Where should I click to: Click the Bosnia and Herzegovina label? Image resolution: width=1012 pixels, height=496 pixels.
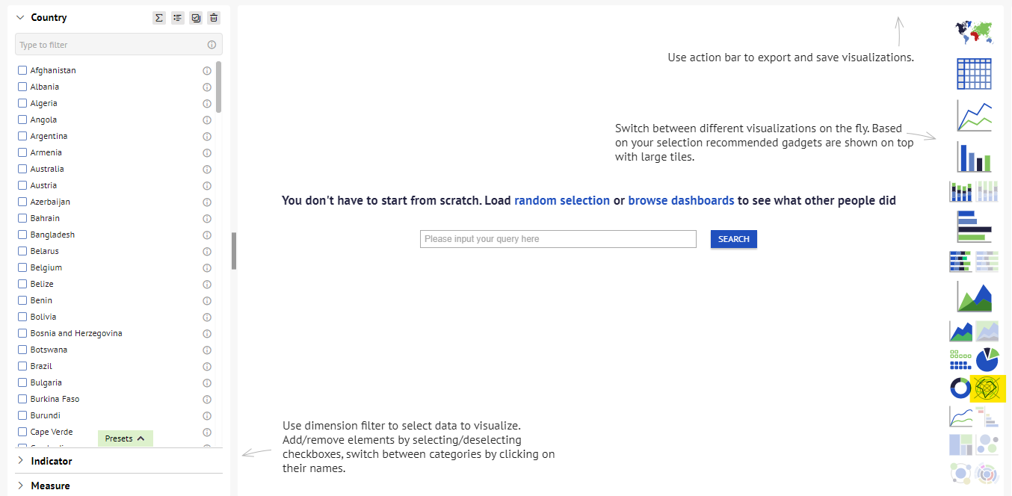click(76, 333)
